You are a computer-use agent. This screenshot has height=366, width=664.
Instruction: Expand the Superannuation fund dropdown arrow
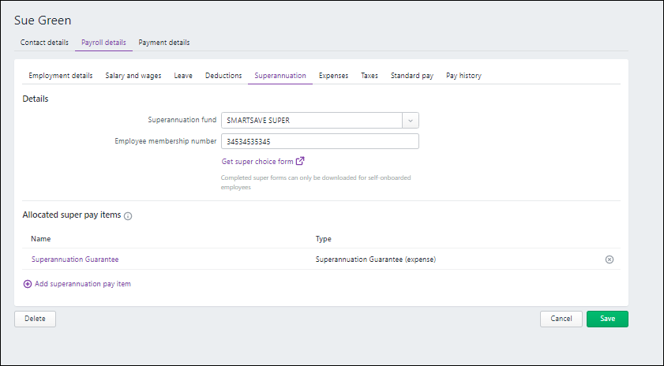(x=410, y=121)
